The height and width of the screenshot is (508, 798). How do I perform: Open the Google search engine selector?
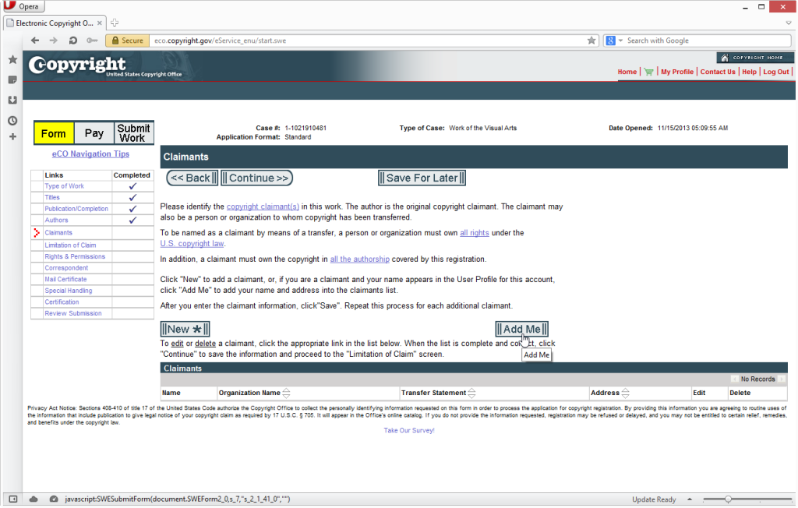tap(614, 41)
